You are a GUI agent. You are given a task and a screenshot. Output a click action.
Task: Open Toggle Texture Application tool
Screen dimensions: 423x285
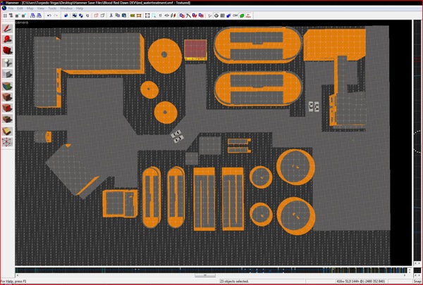tap(8, 86)
